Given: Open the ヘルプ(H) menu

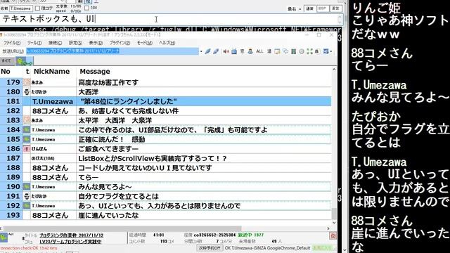Looking at the screenshot, I should click(x=167, y=43).
